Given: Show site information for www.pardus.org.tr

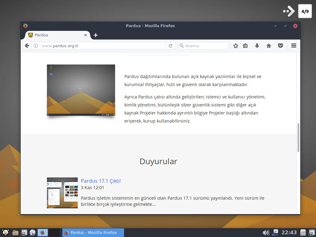Looking at the screenshot, I should (35, 45).
